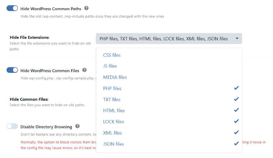Click checkmark icon on TXT files row
273x158 pixels.
click(236, 99)
